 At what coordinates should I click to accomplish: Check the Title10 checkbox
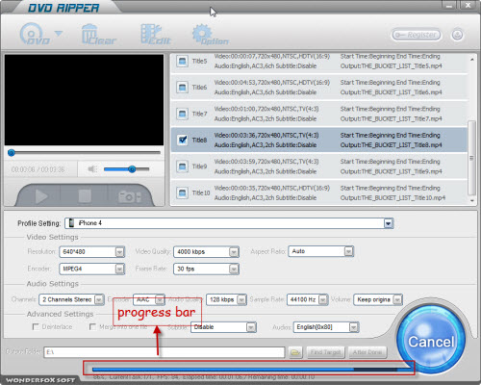[x=182, y=192]
